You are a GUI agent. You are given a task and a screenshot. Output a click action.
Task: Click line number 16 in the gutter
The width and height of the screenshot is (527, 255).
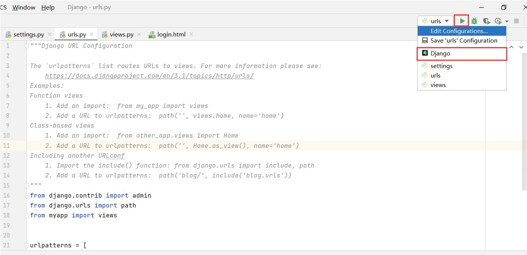click(6, 195)
